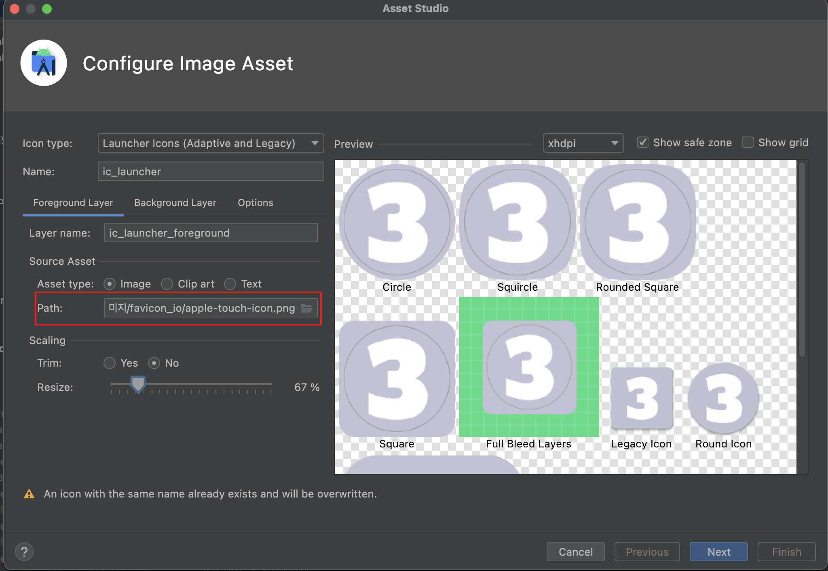The width and height of the screenshot is (828, 571).
Task: Set Trim to Yes
Action: (110, 363)
